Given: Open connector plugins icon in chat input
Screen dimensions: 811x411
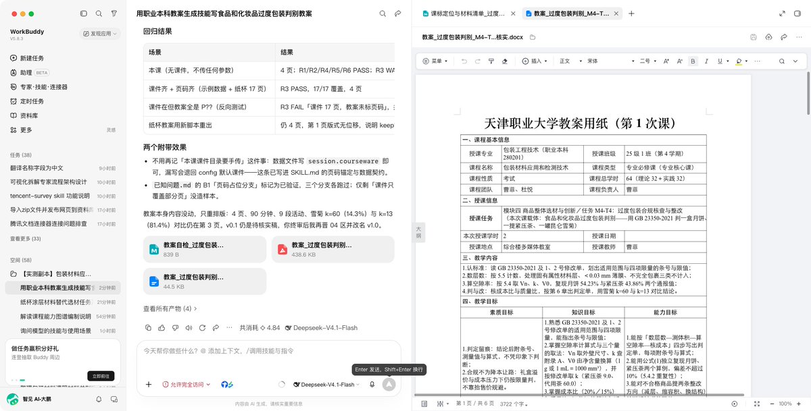Looking at the screenshot, I should pos(227,385).
